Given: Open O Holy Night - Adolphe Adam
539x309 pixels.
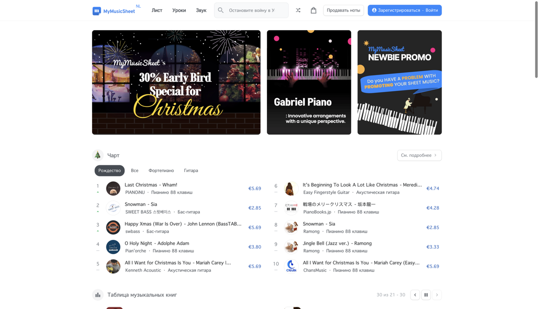Looking at the screenshot, I should (x=157, y=243).
